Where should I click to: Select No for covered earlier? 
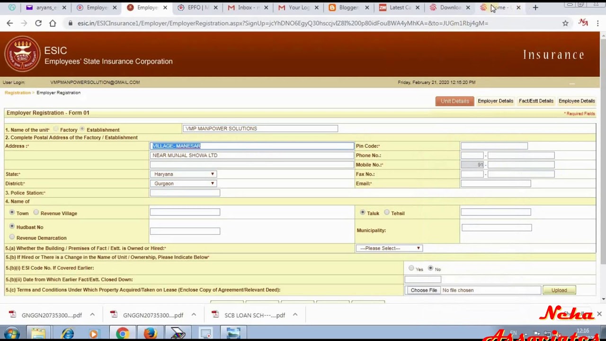(x=430, y=268)
